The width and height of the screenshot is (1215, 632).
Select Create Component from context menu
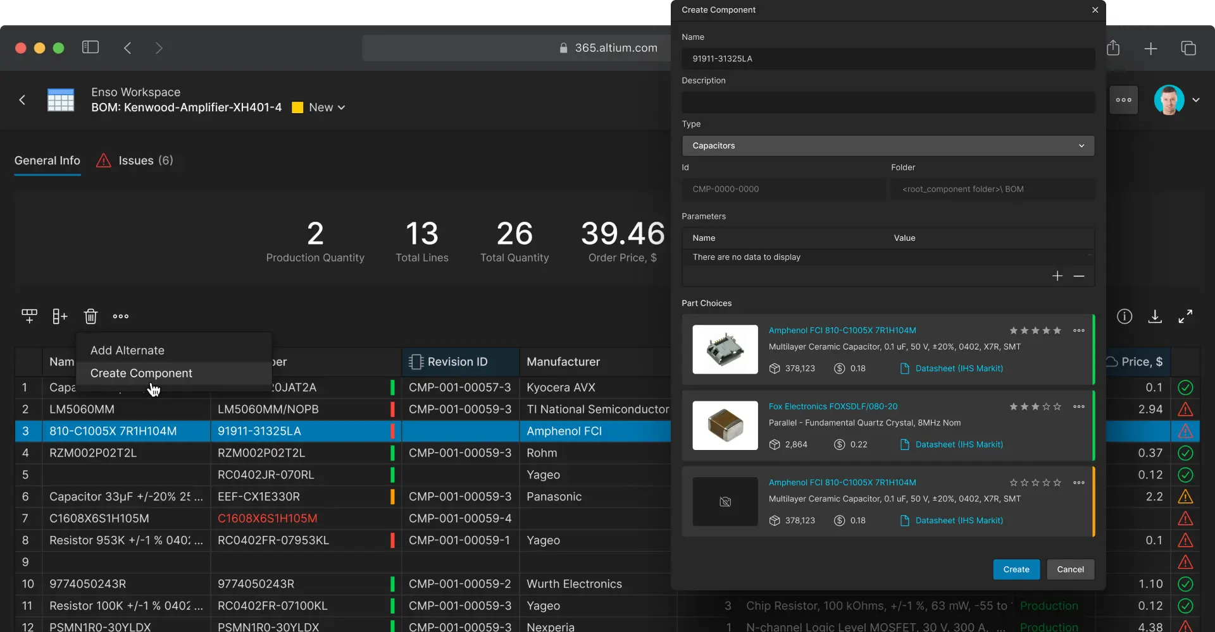(141, 374)
